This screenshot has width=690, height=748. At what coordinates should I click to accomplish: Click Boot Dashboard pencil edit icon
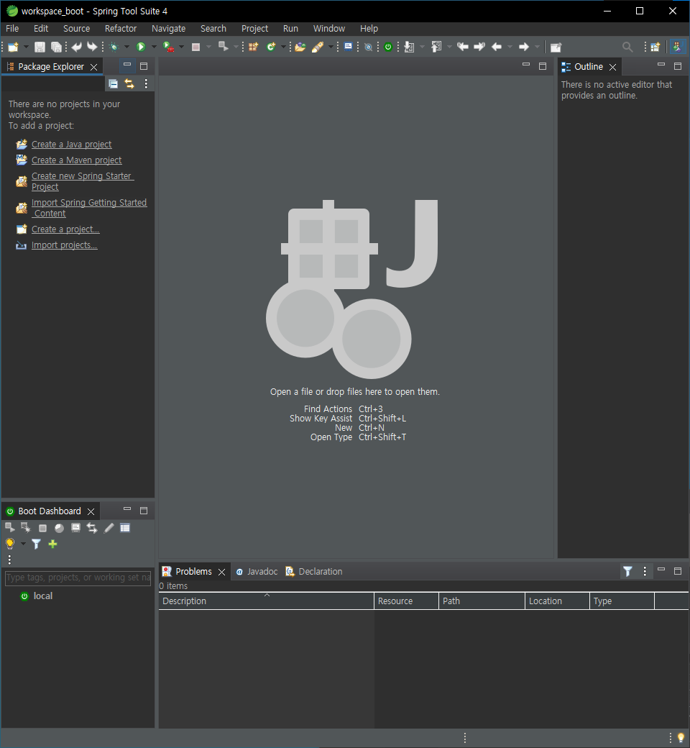(109, 528)
